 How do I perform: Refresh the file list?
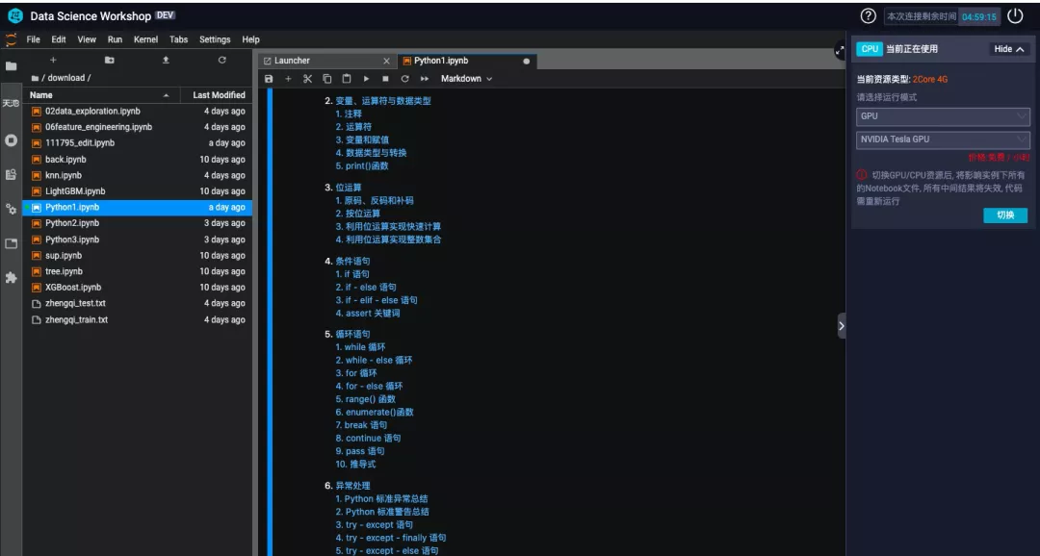click(222, 61)
